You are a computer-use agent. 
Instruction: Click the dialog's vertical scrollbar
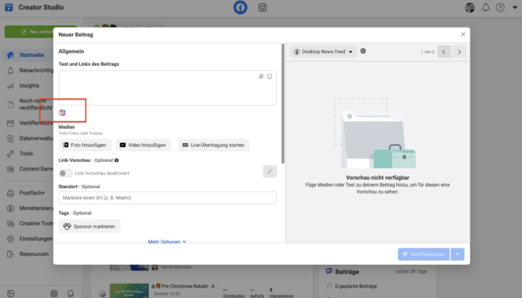[283, 104]
